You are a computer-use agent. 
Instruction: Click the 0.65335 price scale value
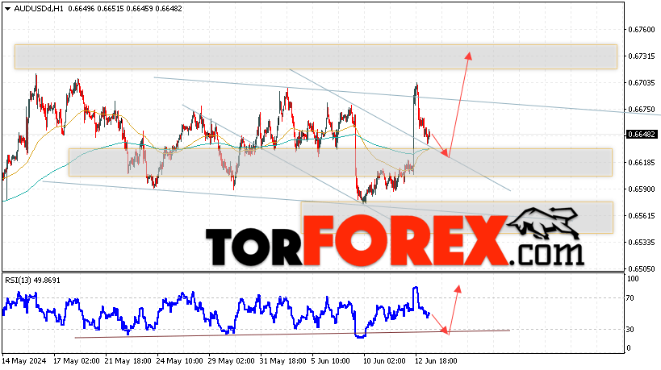tap(642, 243)
